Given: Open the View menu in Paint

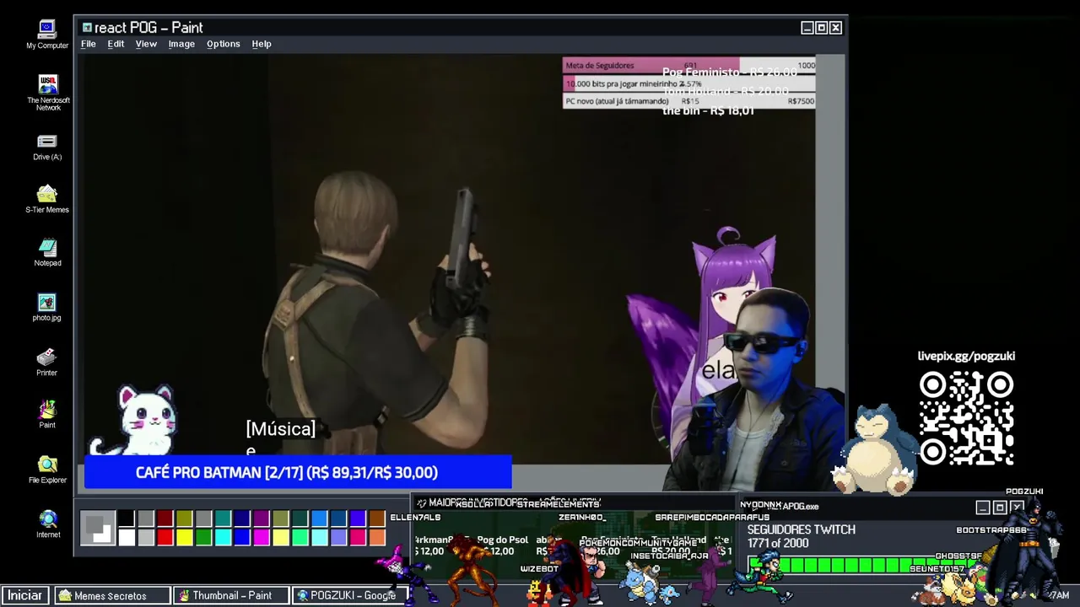Looking at the screenshot, I should (x=146, y=44).
